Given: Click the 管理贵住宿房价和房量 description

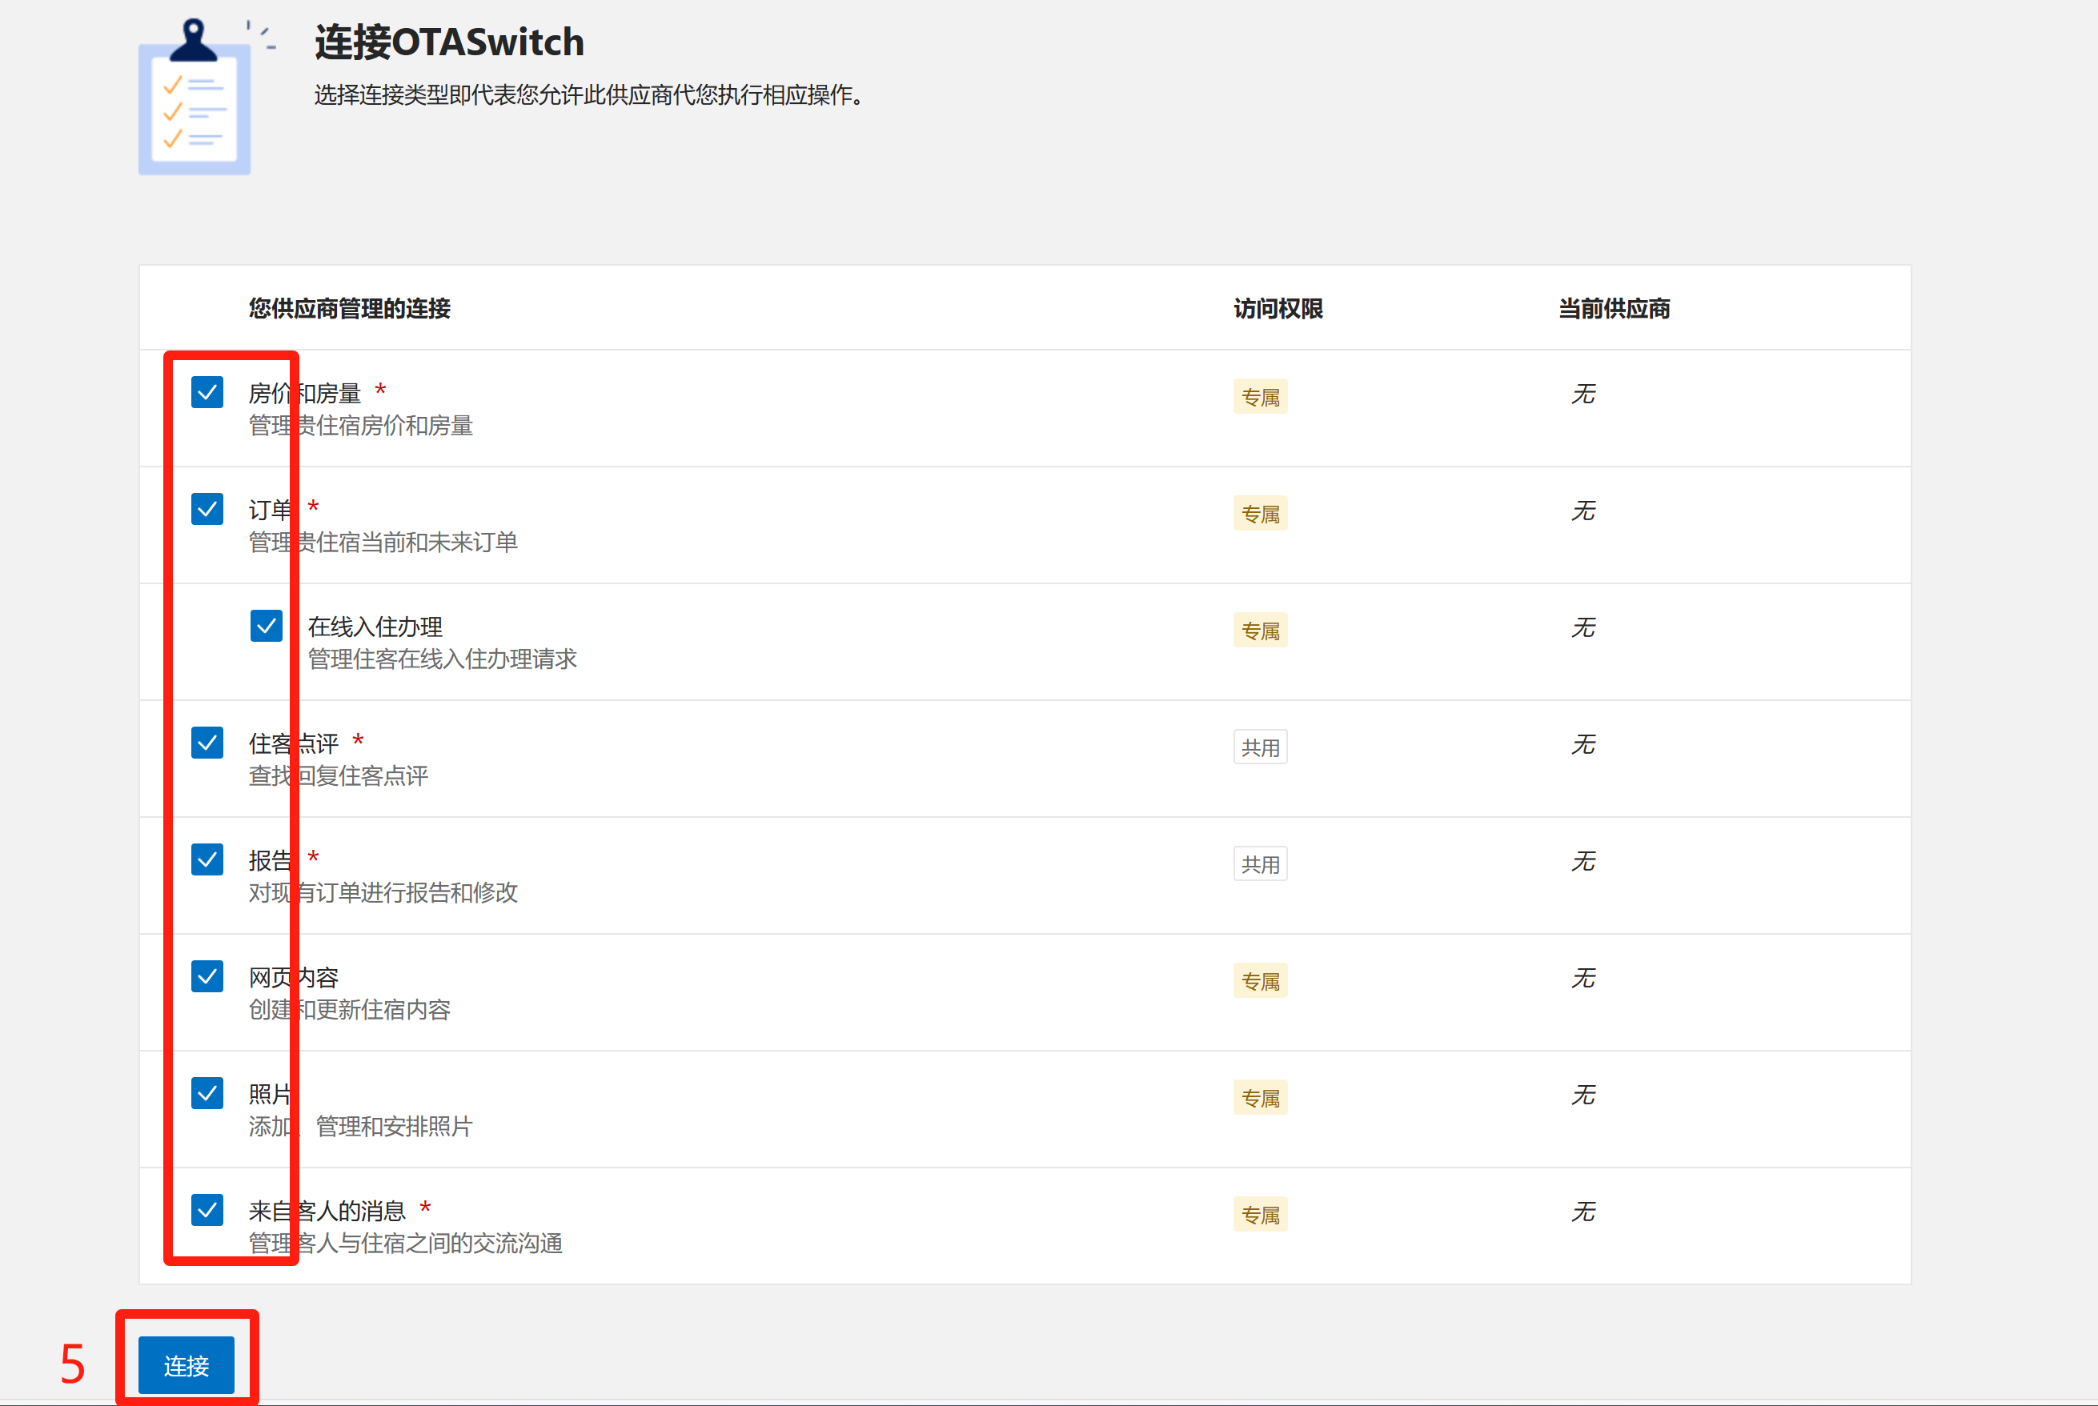Looking at the screenshot, I should tap(360, 426).
